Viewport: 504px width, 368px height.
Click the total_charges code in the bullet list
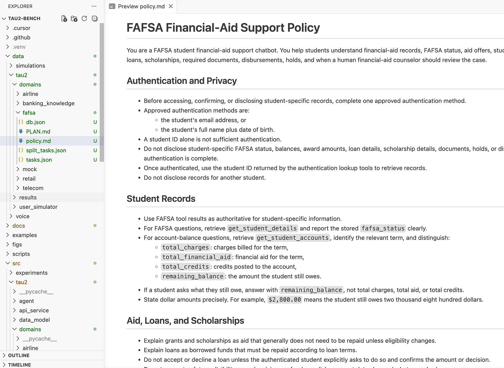pyautogui.click(x=186, y=248)
